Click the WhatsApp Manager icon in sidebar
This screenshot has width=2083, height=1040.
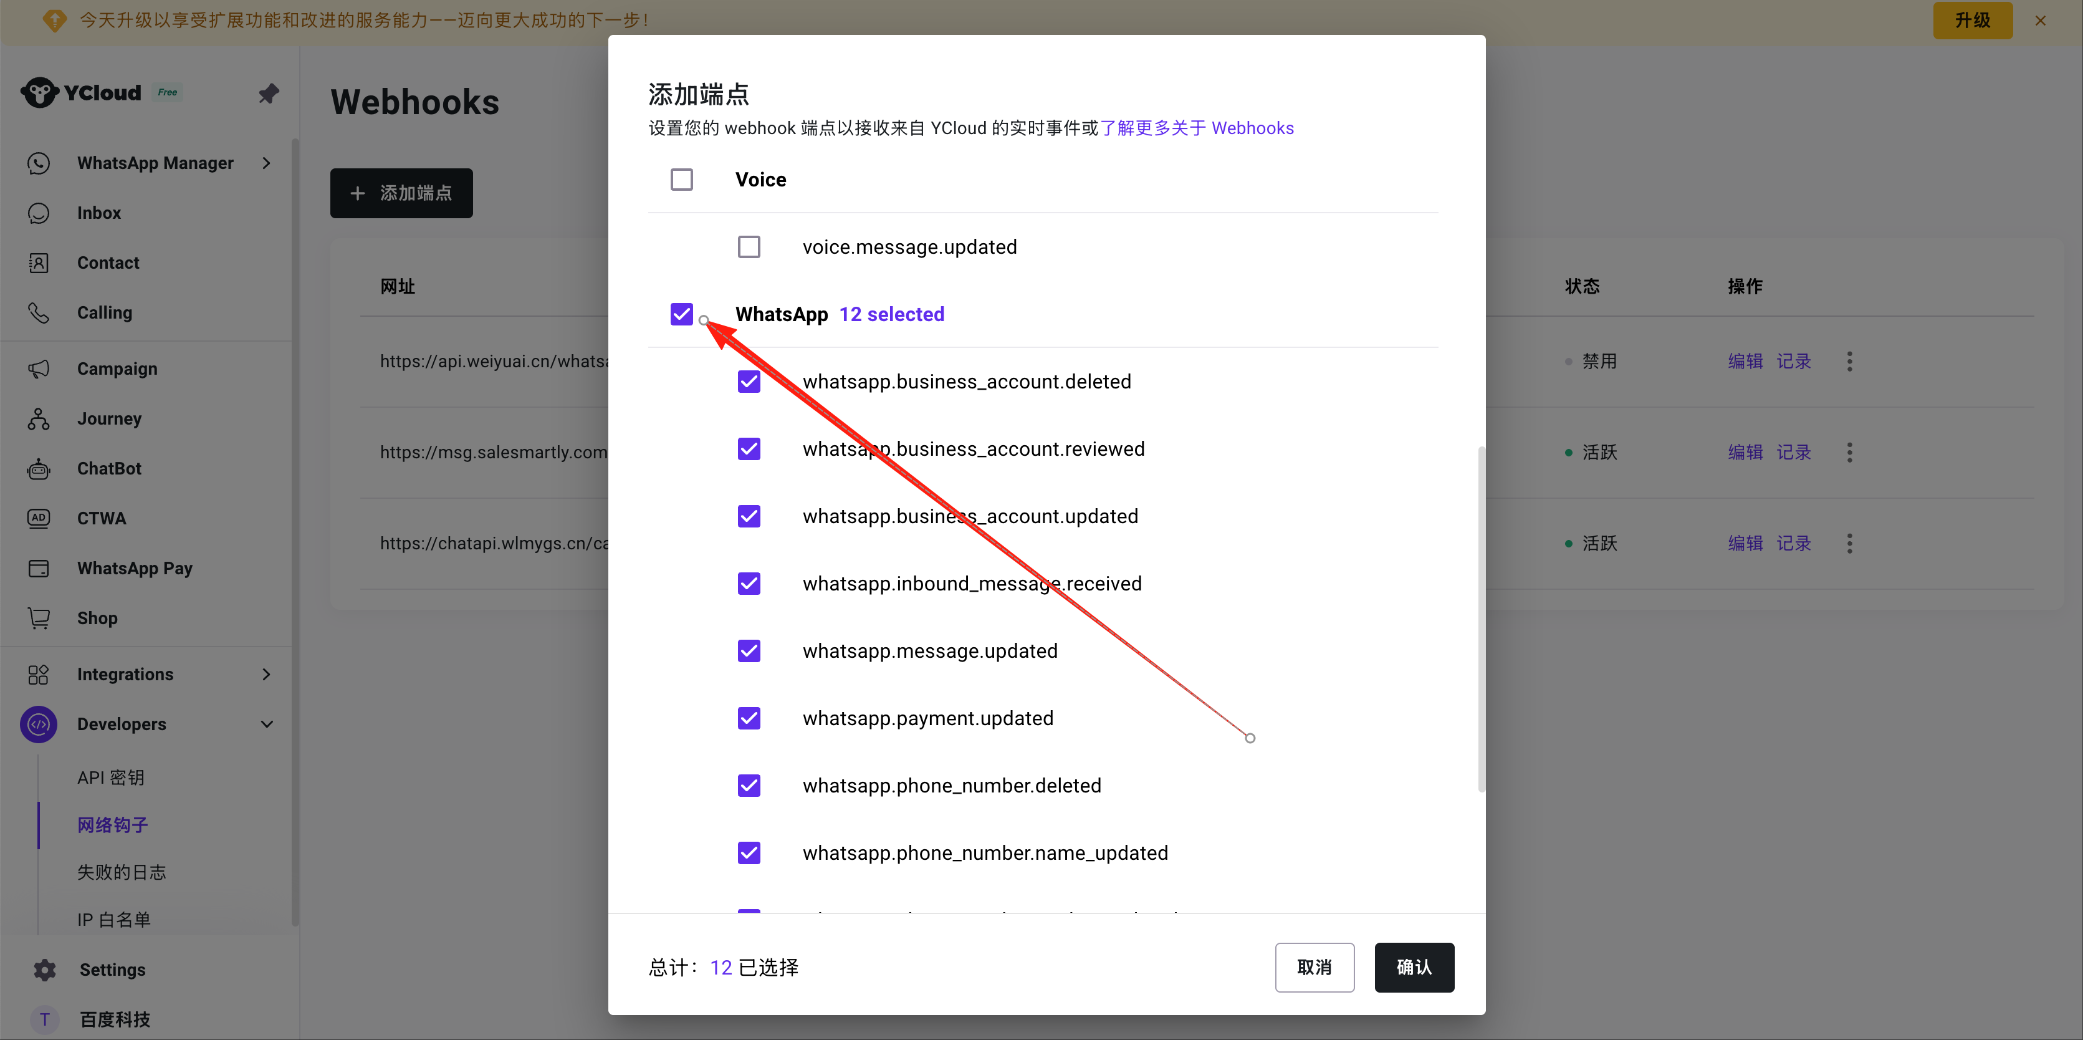(x=39, y=163)
